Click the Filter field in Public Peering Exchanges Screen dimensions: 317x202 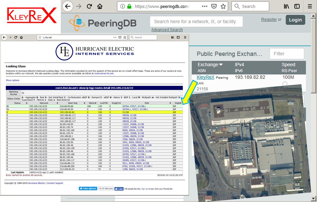[x=287, y=54]
